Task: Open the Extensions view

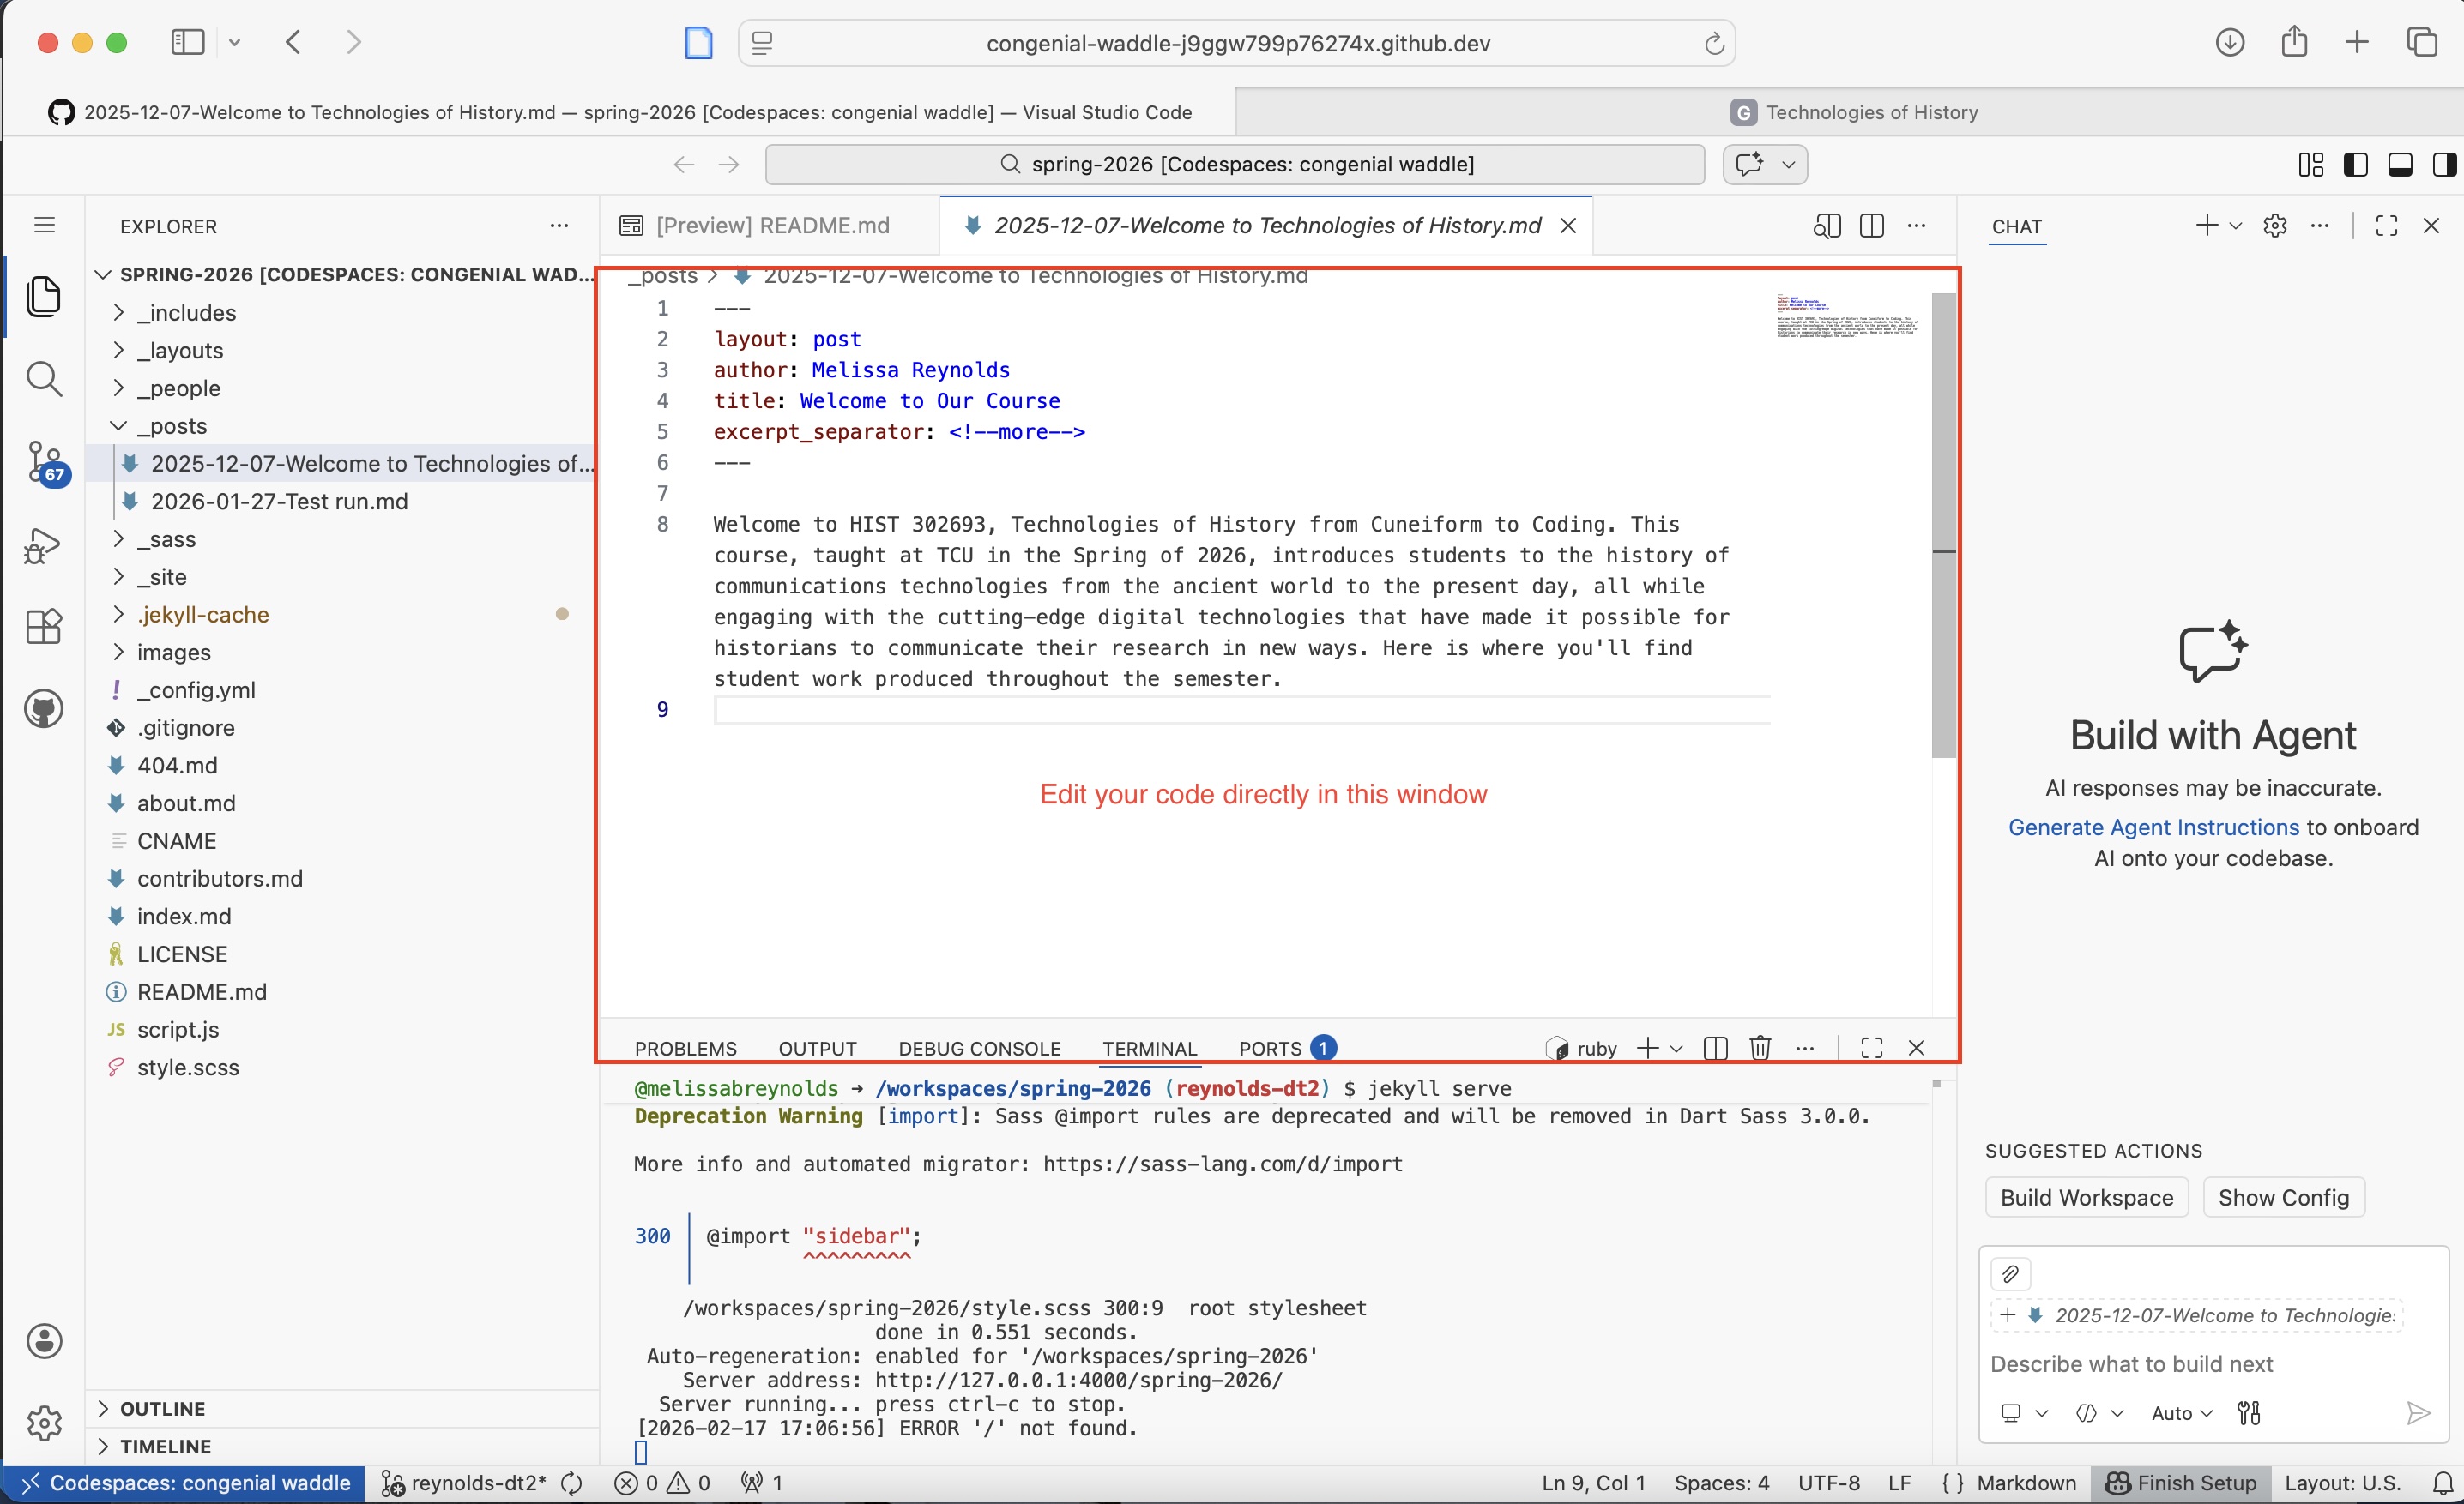Action: (44, 627)
